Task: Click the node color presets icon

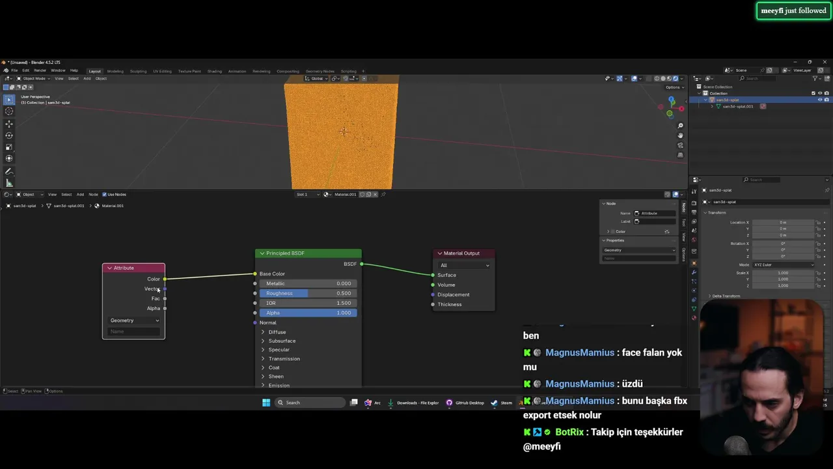Action: click(x=667, y=231)
